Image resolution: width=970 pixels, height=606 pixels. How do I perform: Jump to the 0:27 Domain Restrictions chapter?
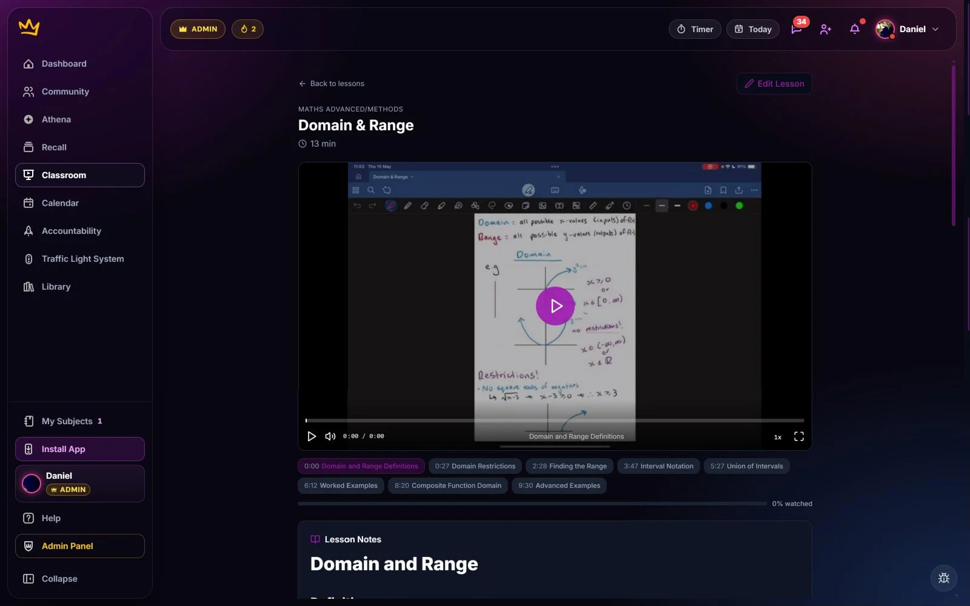(x=475, y=466)
